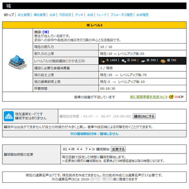Open the トレード page link
The height and width of the screenshot is (189, 189).
click(x=102, y=15)
